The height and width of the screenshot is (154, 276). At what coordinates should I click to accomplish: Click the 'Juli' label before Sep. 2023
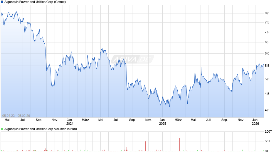click(x=23, y=120)
